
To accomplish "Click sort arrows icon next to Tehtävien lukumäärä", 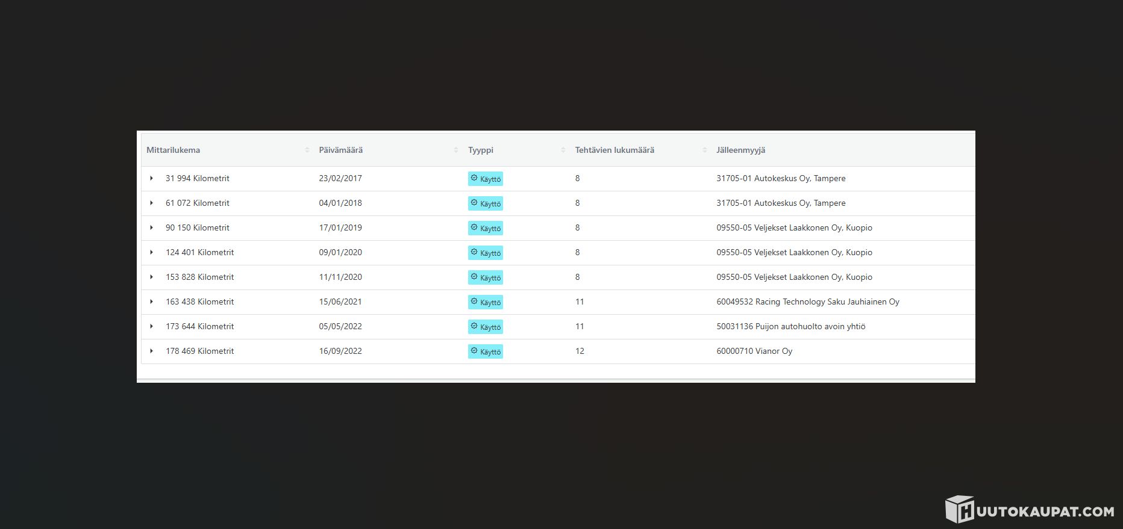I will [x=704, y=150].
